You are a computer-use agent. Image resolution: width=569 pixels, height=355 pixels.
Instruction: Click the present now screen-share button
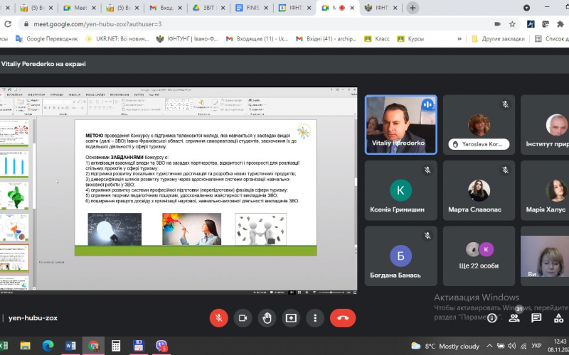[x=291, y=318]
